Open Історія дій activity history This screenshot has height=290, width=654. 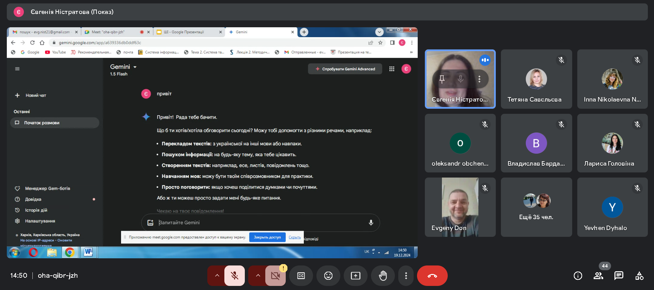coord(31,210)
